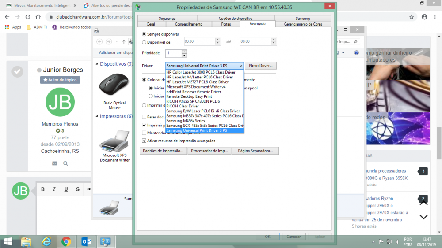
Task: Click the Chrome address bar
Action: click(x=225, y=17)
